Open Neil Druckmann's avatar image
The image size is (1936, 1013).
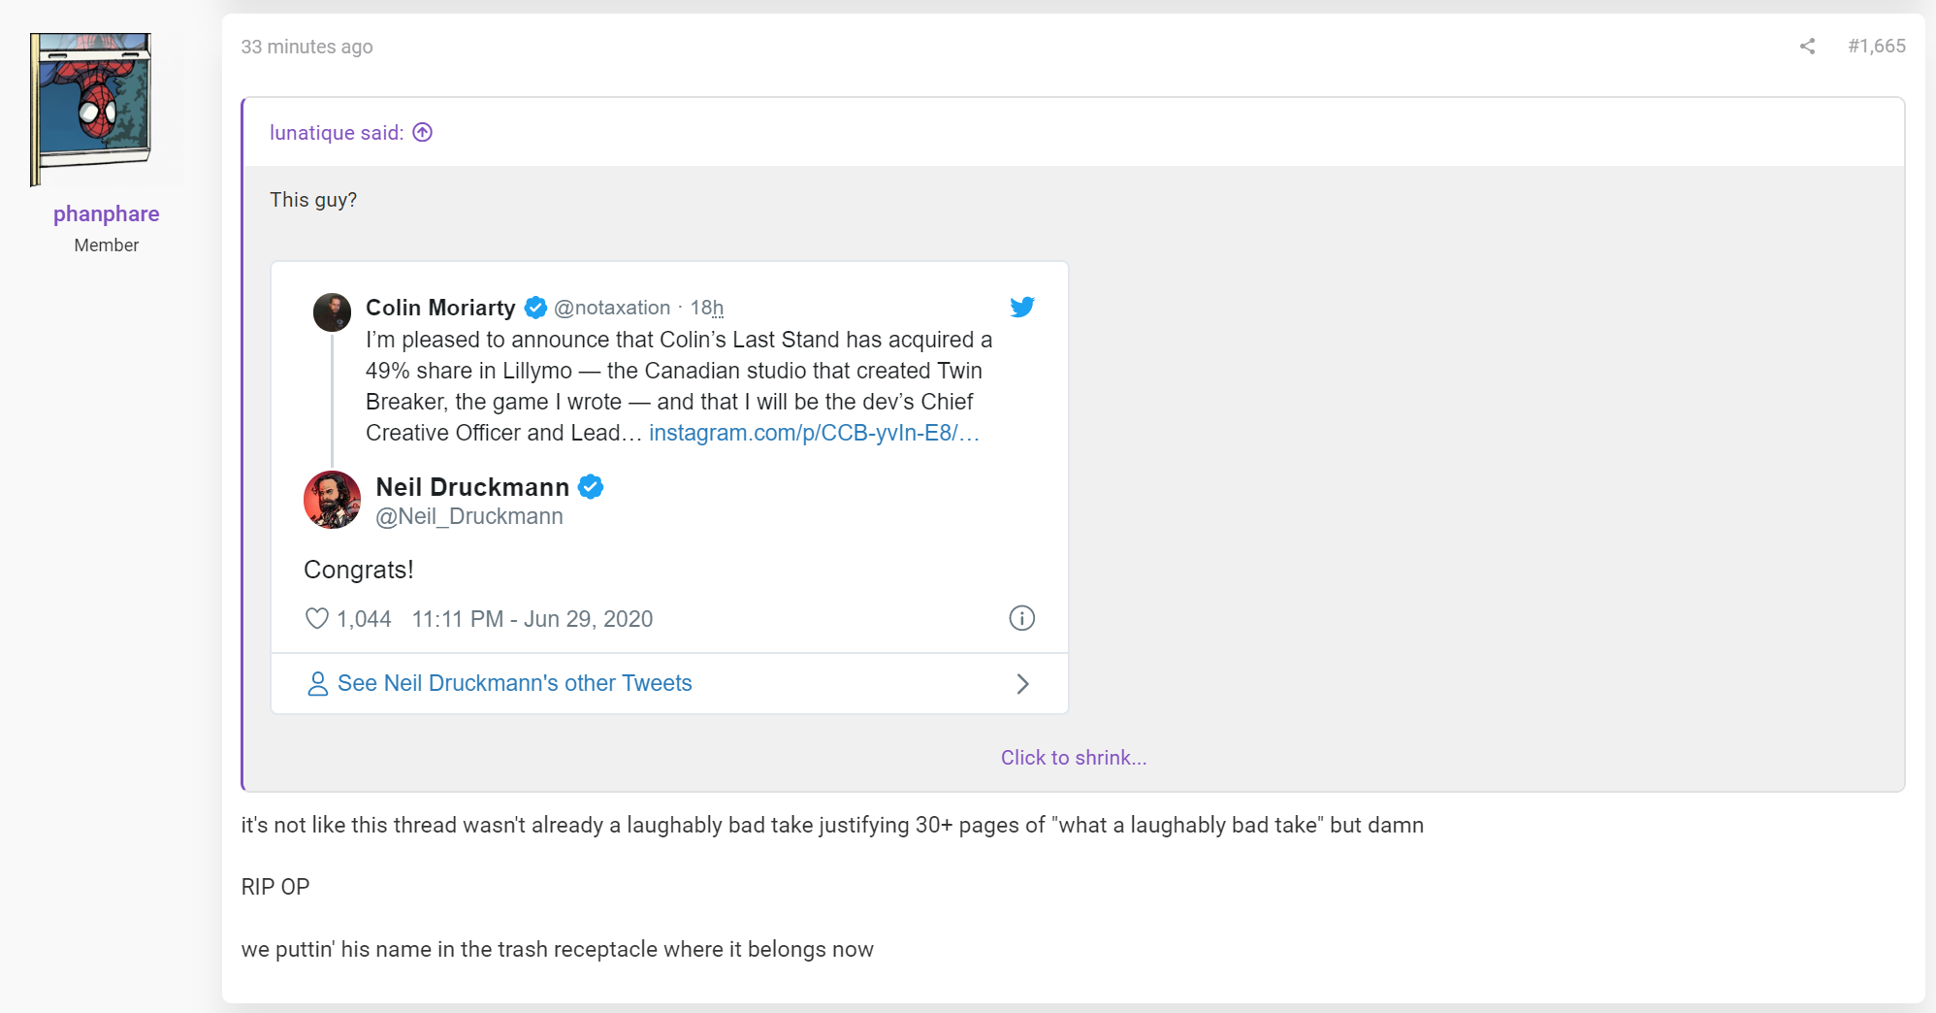tap(332, 500)
